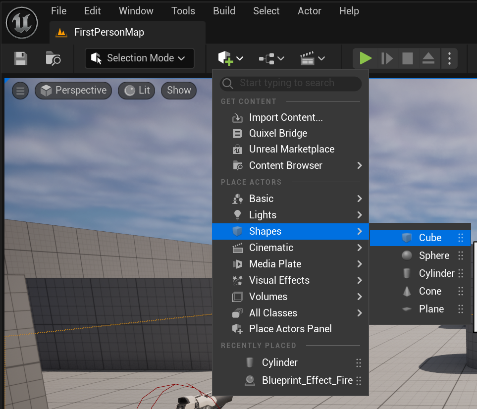Open the Actor menu
Viewport: 477px width, 409px height.
pyautogui.click(x=310, y=11)
